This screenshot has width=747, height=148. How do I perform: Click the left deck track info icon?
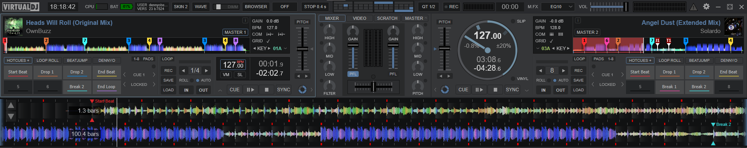pyautogui.click(x=245, y=21)
